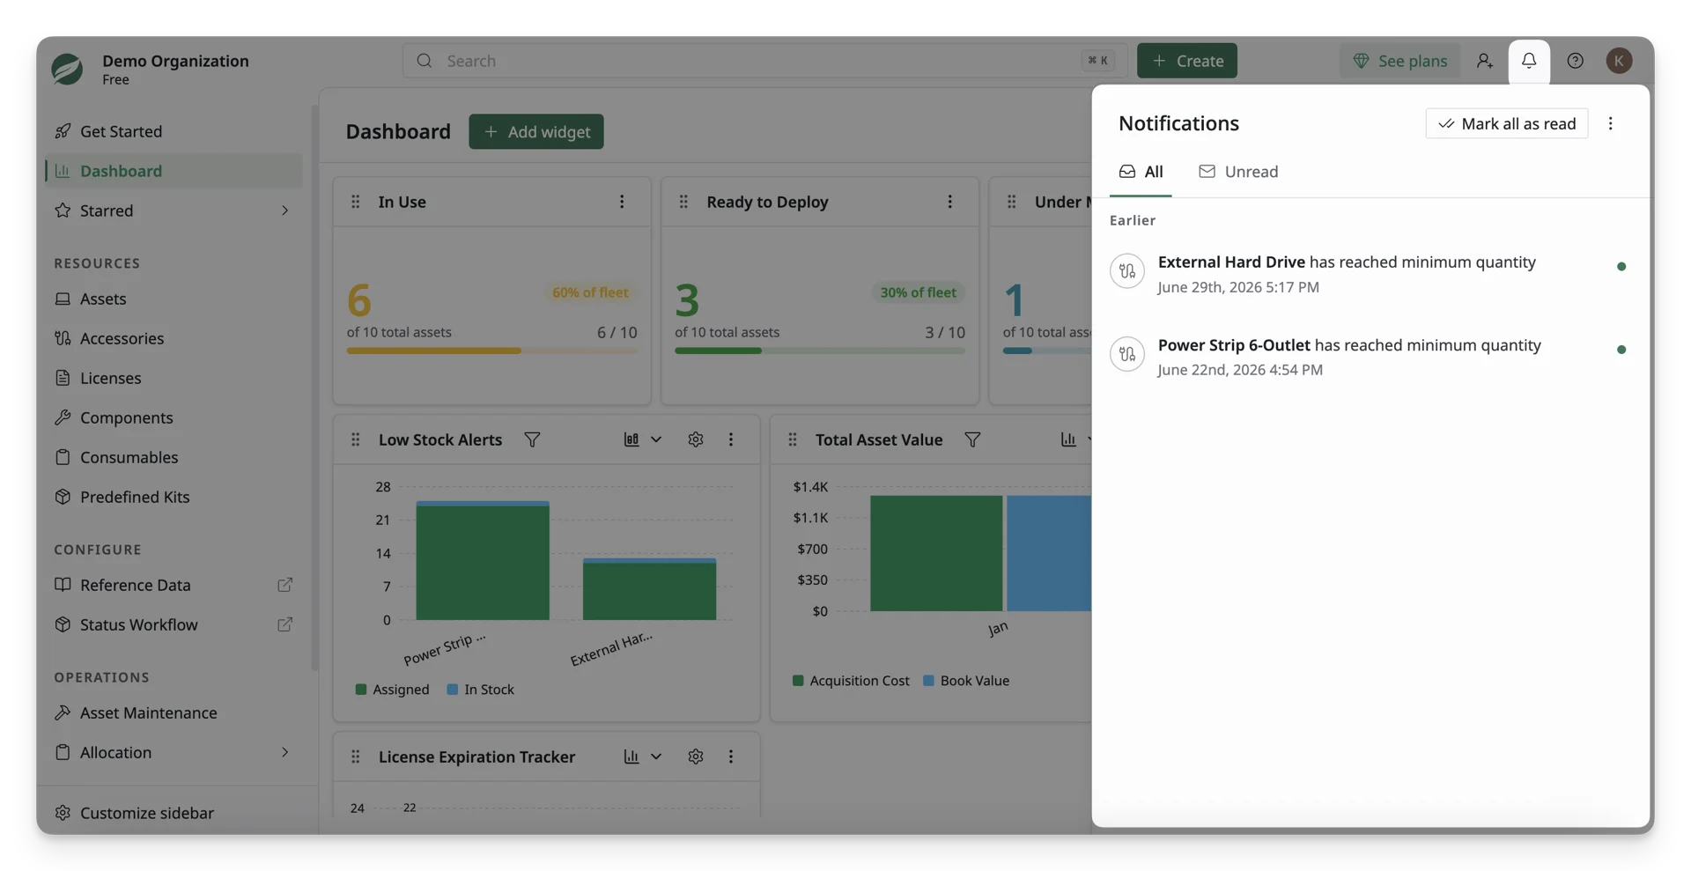Viewport: 1691px width, 871px height.
Task: Open the notifications bell icon
Action: coord(1529,61)
